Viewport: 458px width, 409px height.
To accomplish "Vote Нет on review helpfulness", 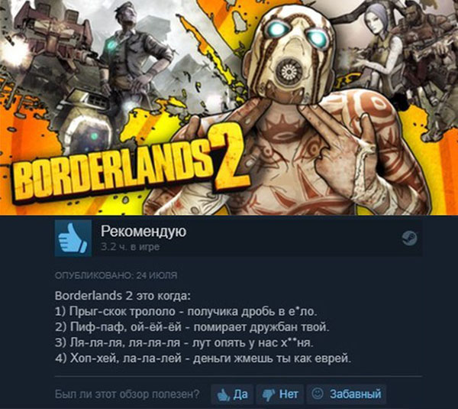I will (x=280, y=394).
